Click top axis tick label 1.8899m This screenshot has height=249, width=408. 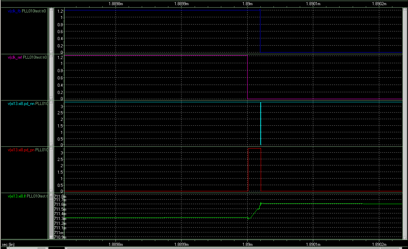click(x=182, y=4)
